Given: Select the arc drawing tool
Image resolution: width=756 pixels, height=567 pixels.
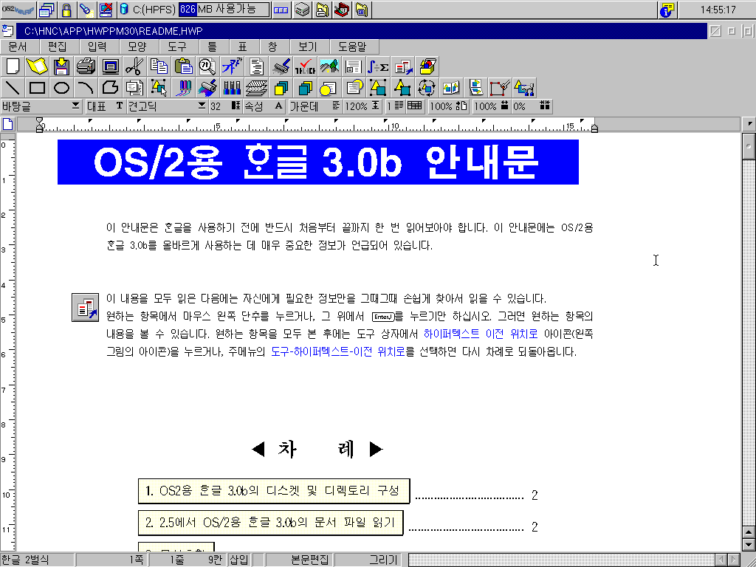Looking at the screenshot, I should (86, 88).
